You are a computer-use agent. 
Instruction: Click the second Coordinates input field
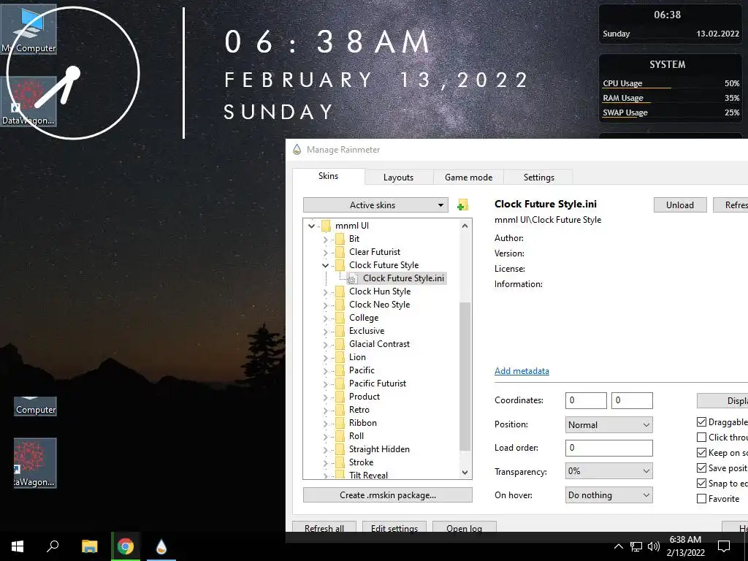(x=632, y=400)
